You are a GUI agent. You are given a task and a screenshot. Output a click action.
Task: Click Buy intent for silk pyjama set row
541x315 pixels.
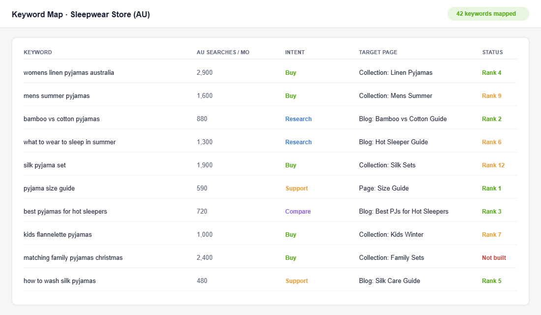[291, 165]
